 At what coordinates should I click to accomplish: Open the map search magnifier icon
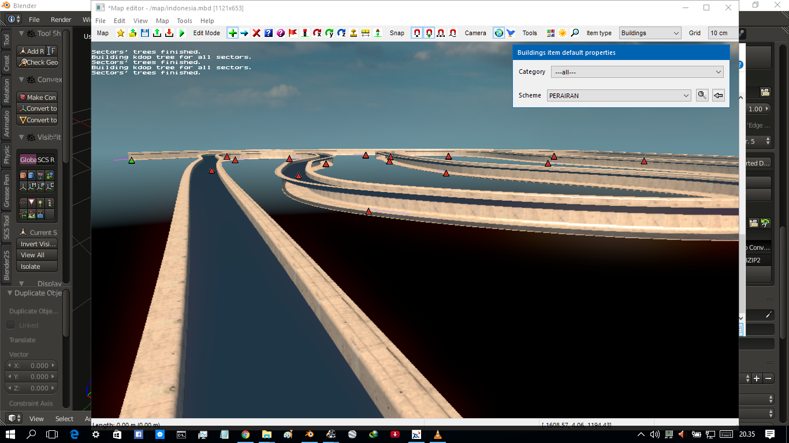coord(575,33)
